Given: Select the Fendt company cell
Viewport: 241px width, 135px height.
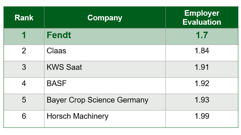Looking at the screenshot, I should [105, 36].
